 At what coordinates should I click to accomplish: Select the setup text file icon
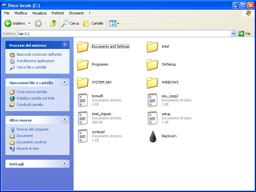coord(153,118)
